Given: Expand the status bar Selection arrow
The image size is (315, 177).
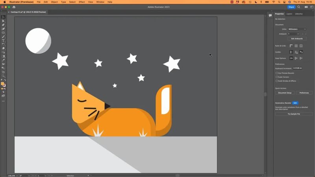Looking at the screenshot, I should 88,175.
